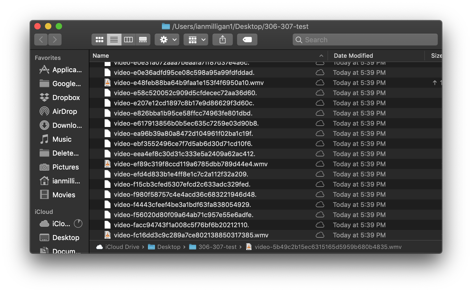The width and height of the screenshot is (472, 293).
Task: Click folder proxy icon in window title
Action: coord(166,26)
